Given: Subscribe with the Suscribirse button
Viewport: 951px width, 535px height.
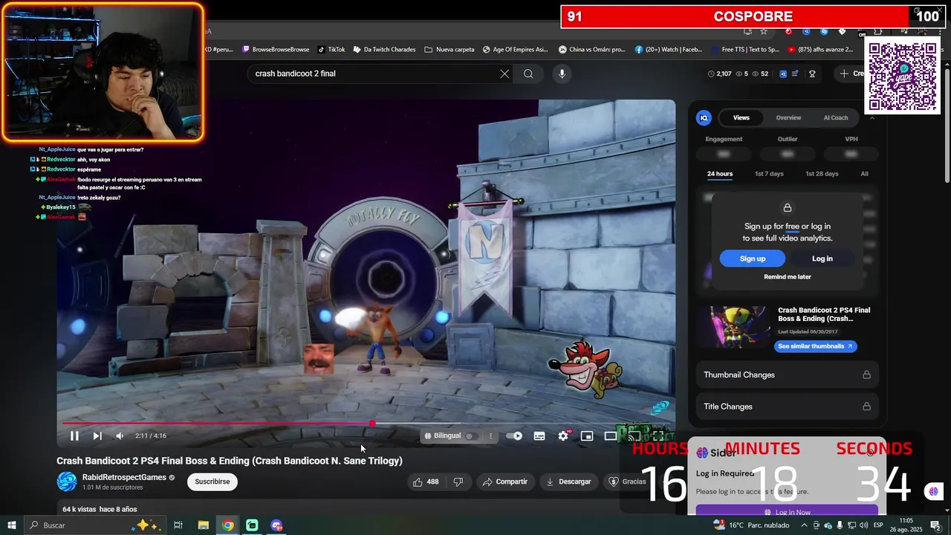Looking at the screenshot, I should (212, 481).
